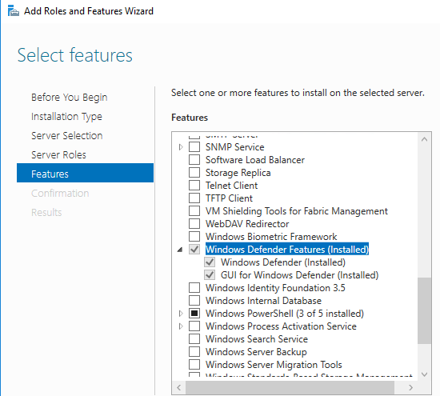This screenshot has height=396, width=440.
Task: Select the 'Windows Server Backup' row text
Action: (256, 352)
